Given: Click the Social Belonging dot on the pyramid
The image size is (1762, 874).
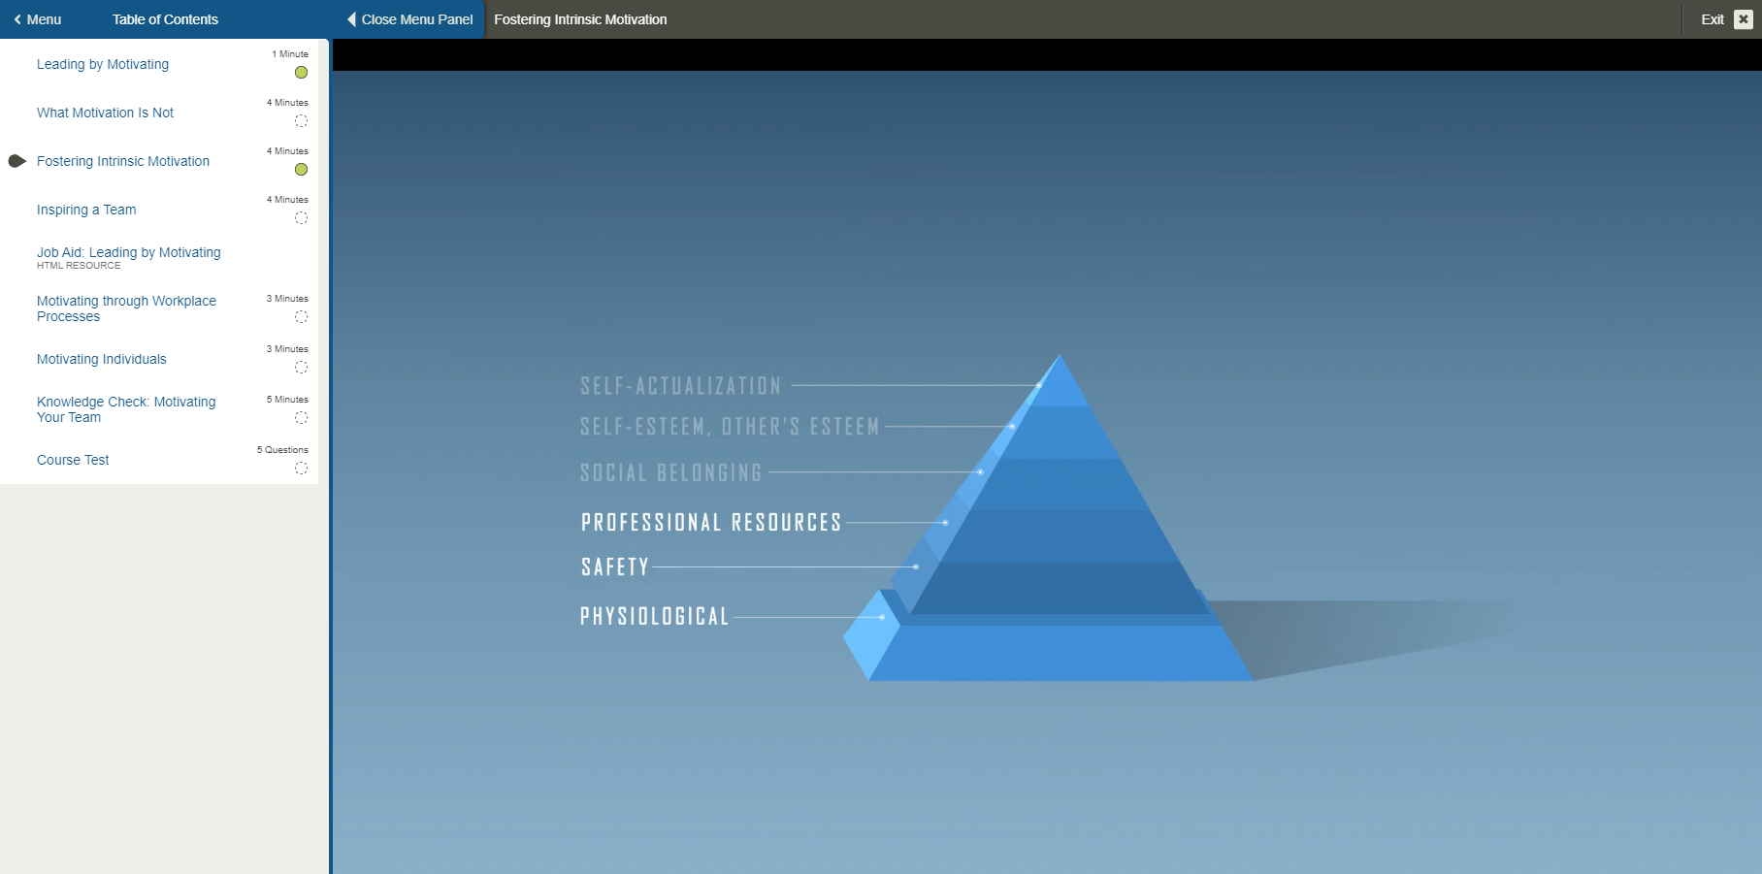Looking at the screenshot, I should 980,472.
